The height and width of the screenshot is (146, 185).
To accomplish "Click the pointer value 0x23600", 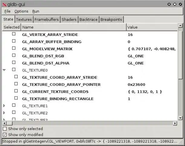I will point(136,85).
